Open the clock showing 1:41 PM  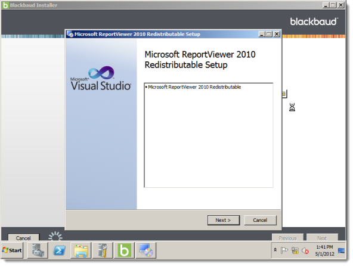[324, 250]
